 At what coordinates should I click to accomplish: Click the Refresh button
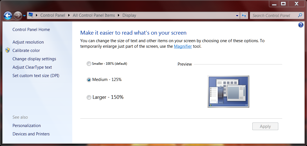coord(244,15)
